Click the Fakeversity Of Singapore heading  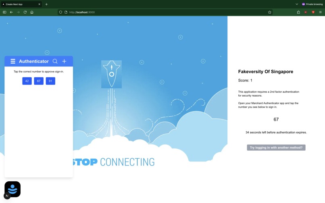click(x=265, y=71)
